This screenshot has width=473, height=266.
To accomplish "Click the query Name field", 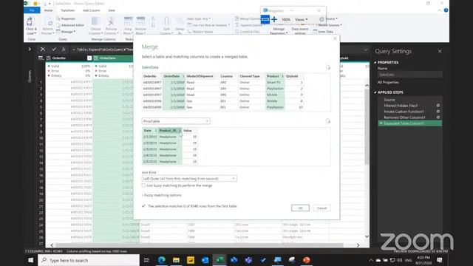I will [x=409, y=75].
